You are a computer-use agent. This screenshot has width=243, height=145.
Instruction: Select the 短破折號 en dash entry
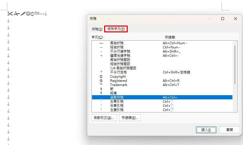pyautogui.click(x=162, y=47)
